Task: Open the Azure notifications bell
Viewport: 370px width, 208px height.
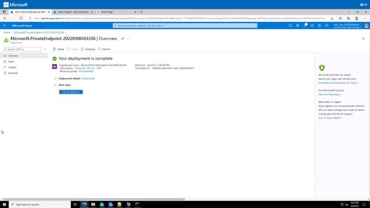Action: click(305, 25)
